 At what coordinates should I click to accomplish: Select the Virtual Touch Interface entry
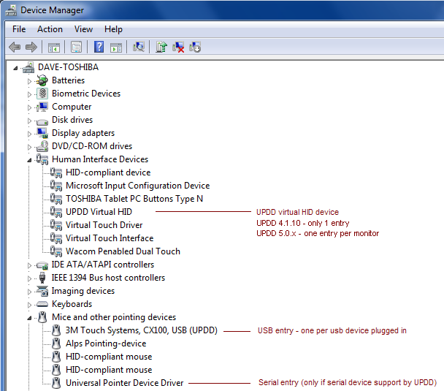(x=110, y=238)
